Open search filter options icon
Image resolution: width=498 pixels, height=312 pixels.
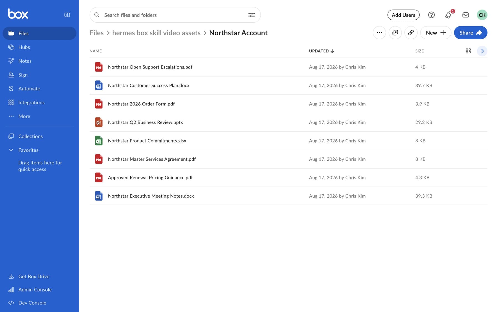click(251, 15)
